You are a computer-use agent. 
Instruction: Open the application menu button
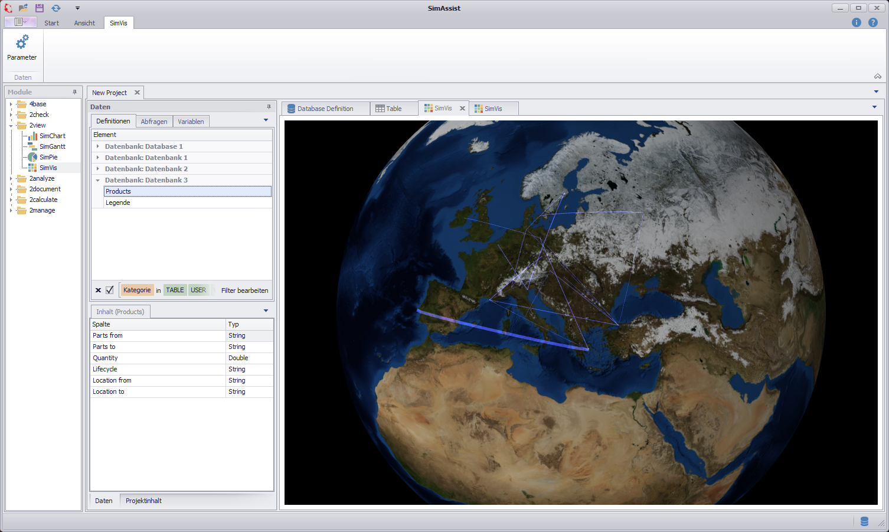tap(20, 22)
